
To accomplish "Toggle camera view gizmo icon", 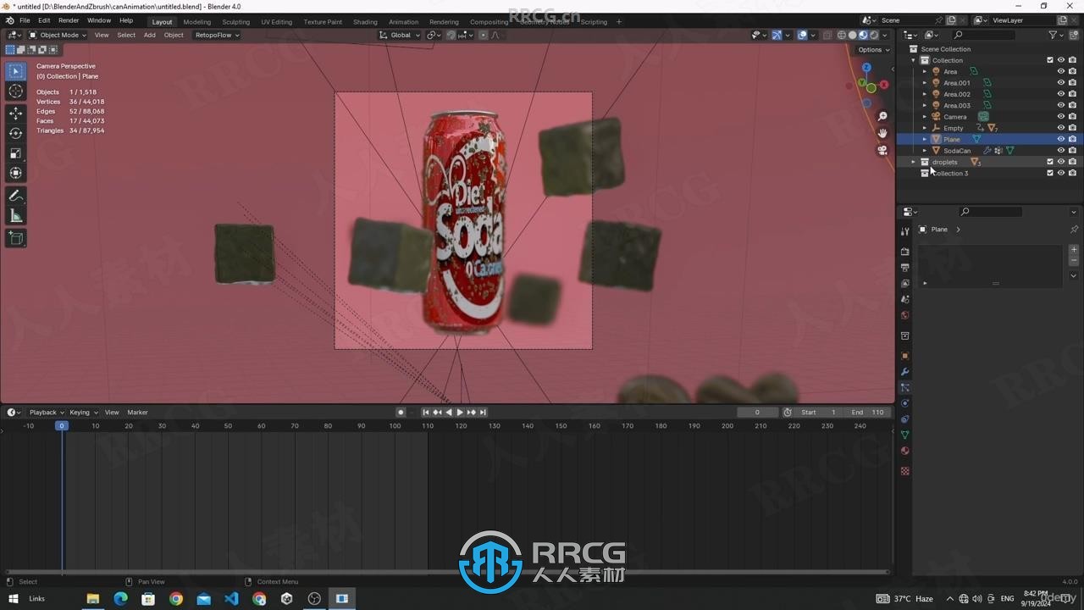I will coord(882,150).
